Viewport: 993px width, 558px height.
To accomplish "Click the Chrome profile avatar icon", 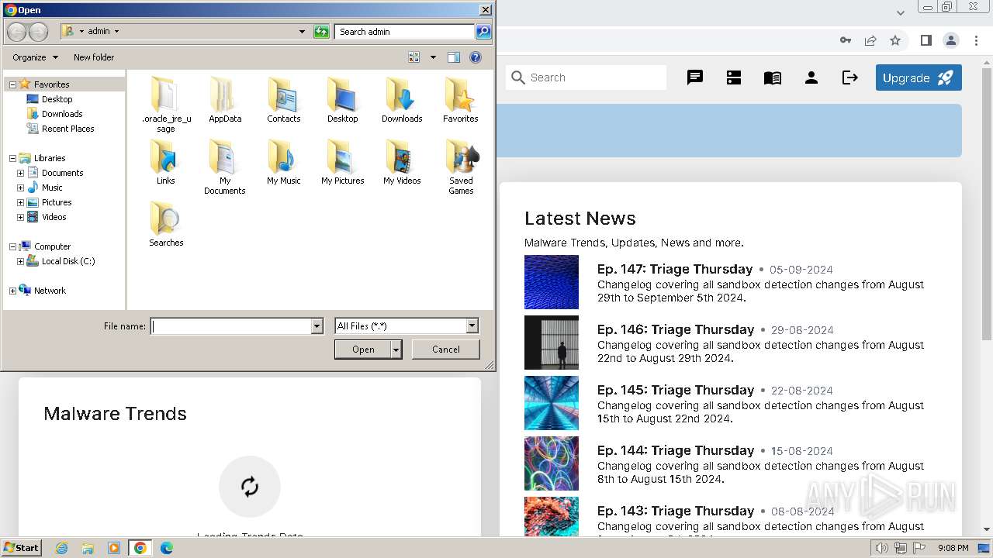I will (950, 40).
